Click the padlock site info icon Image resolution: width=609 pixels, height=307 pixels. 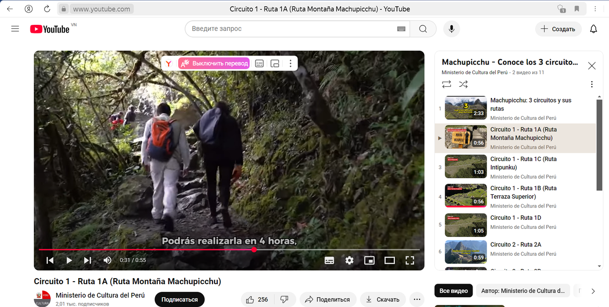pos(63,9)
